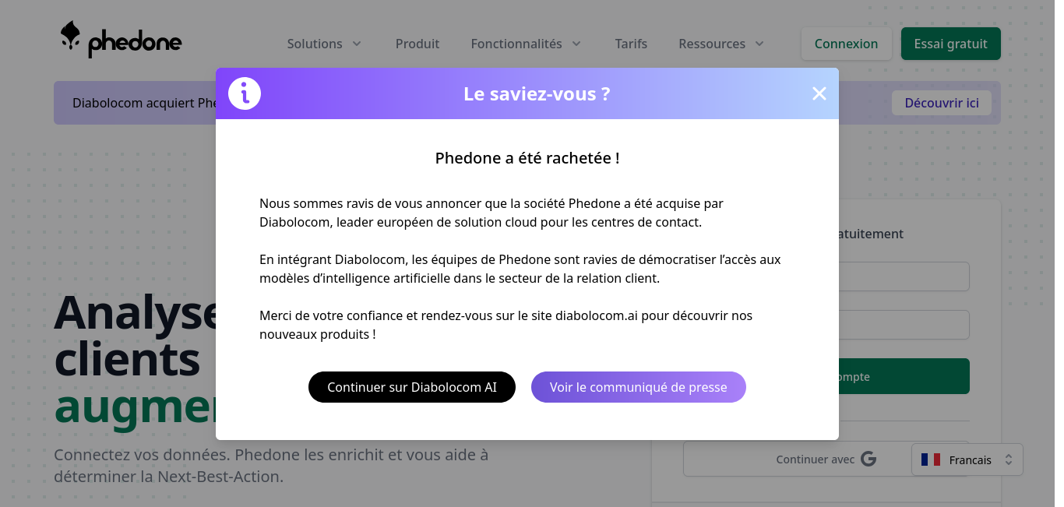The image size is (1064, 507).
Task: Click the Découvrir ici banner button
Action: (942, 103)
